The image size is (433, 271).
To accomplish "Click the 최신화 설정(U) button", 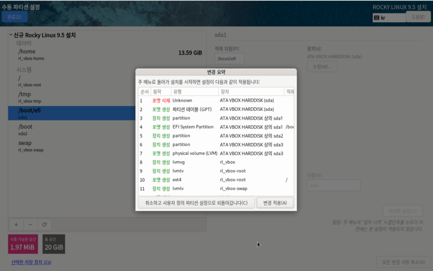I will [x=403, y=211].
